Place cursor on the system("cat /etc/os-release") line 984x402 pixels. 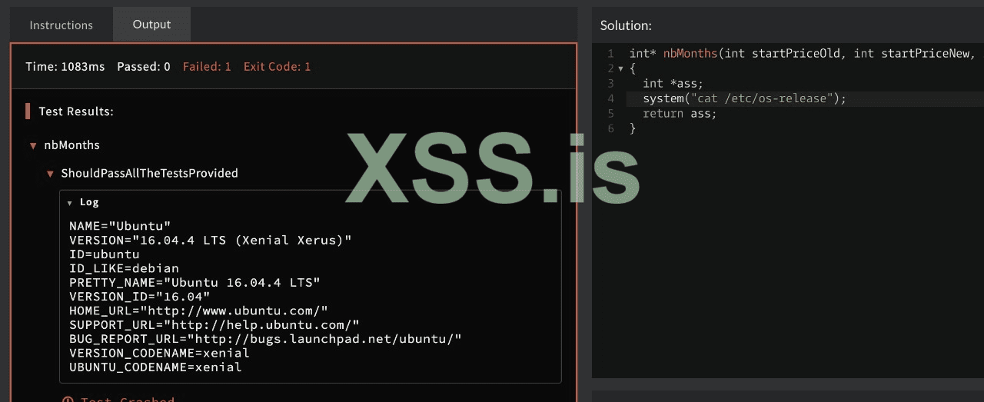(744, 98)
